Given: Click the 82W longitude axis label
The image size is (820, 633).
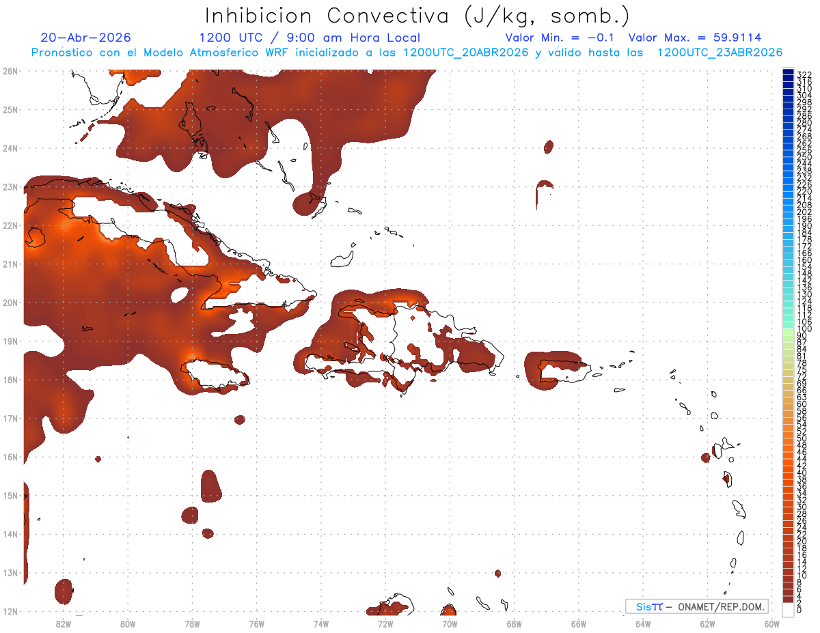Looking at the screenshot, I should tap(64, 623).
